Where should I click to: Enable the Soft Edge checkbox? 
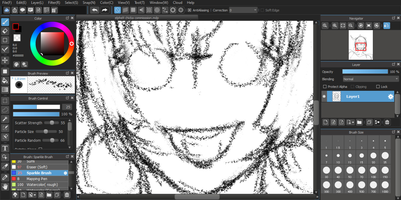pos(262,10)
